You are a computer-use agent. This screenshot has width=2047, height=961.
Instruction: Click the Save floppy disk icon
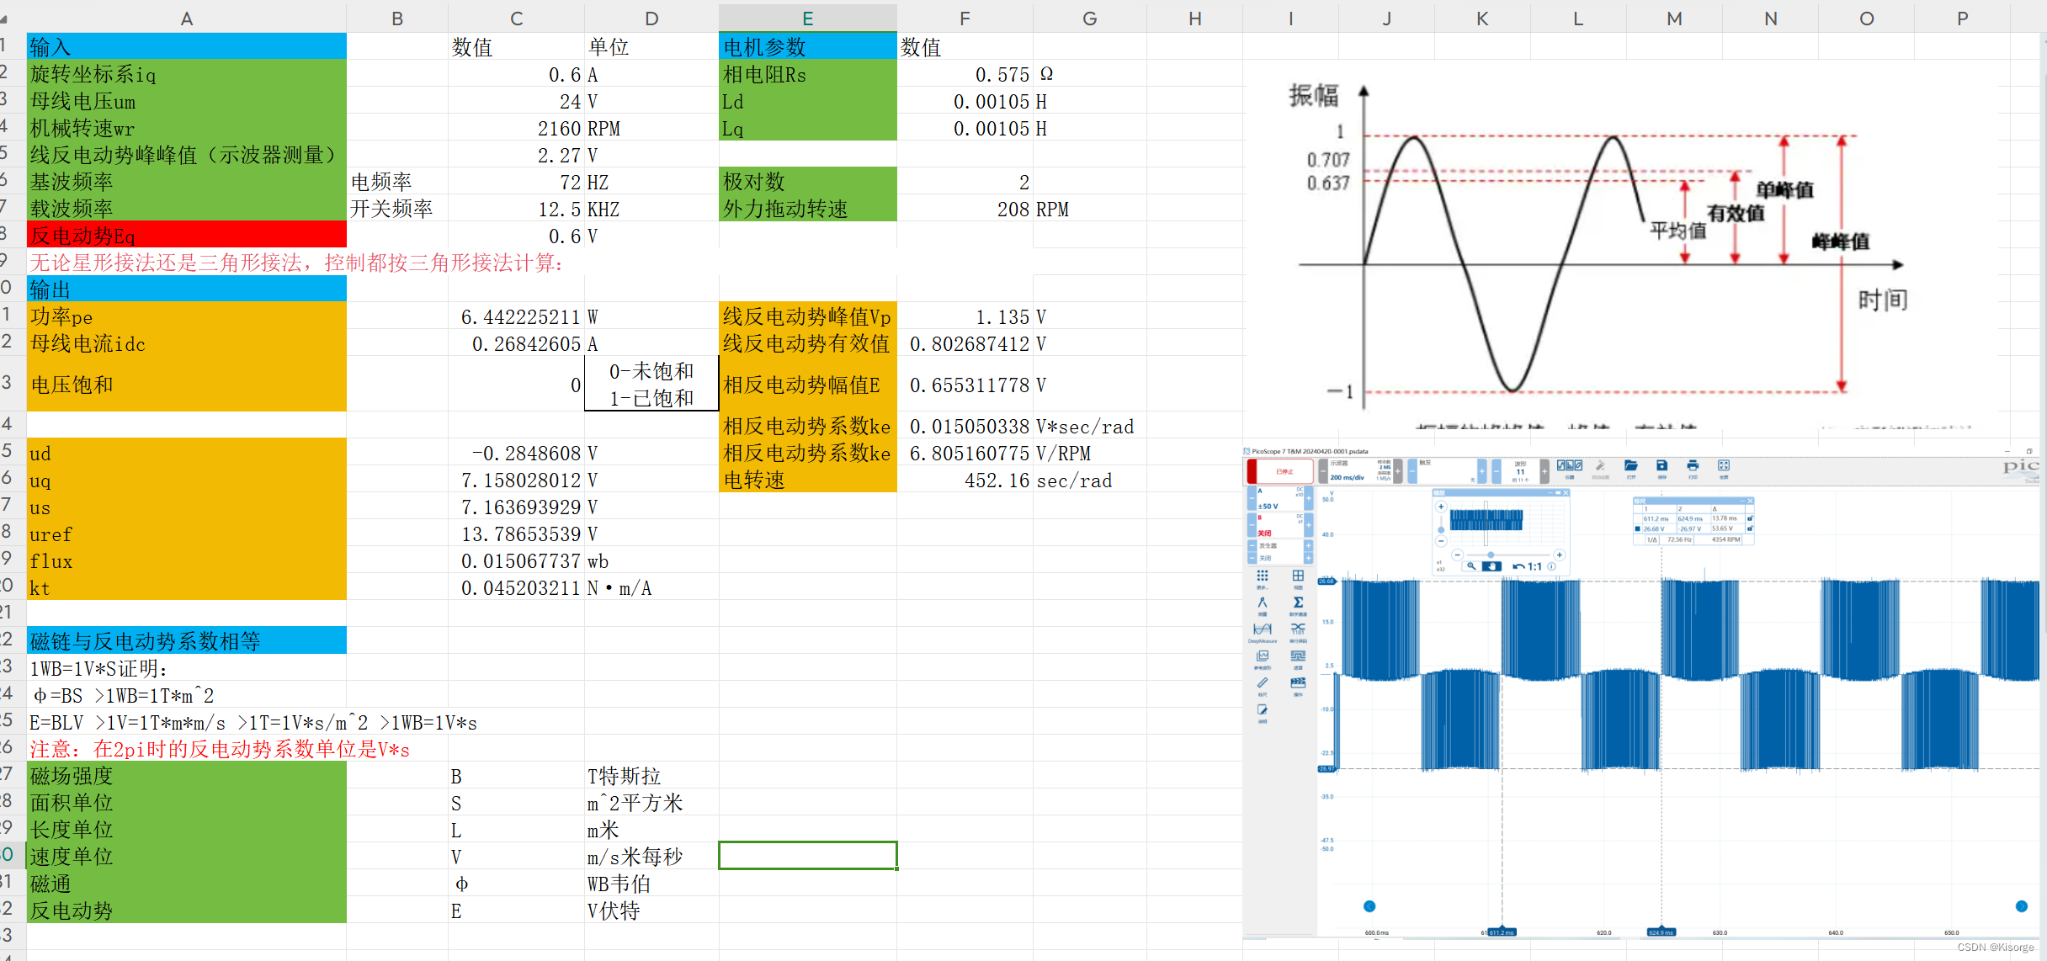1662,465
